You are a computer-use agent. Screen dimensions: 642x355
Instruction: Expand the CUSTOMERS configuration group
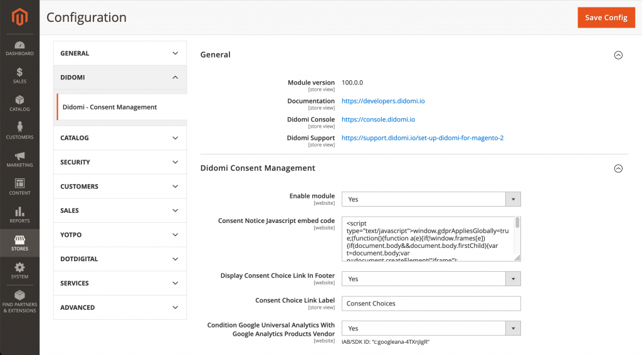pos(120,186)
